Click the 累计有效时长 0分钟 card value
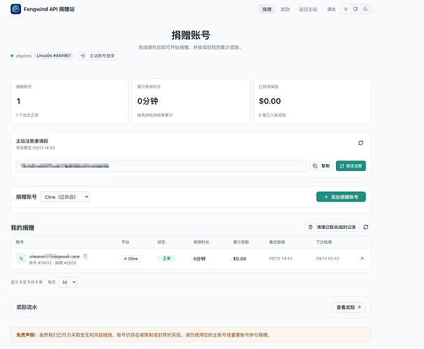424x349 pixels. (x=147, y=101)
